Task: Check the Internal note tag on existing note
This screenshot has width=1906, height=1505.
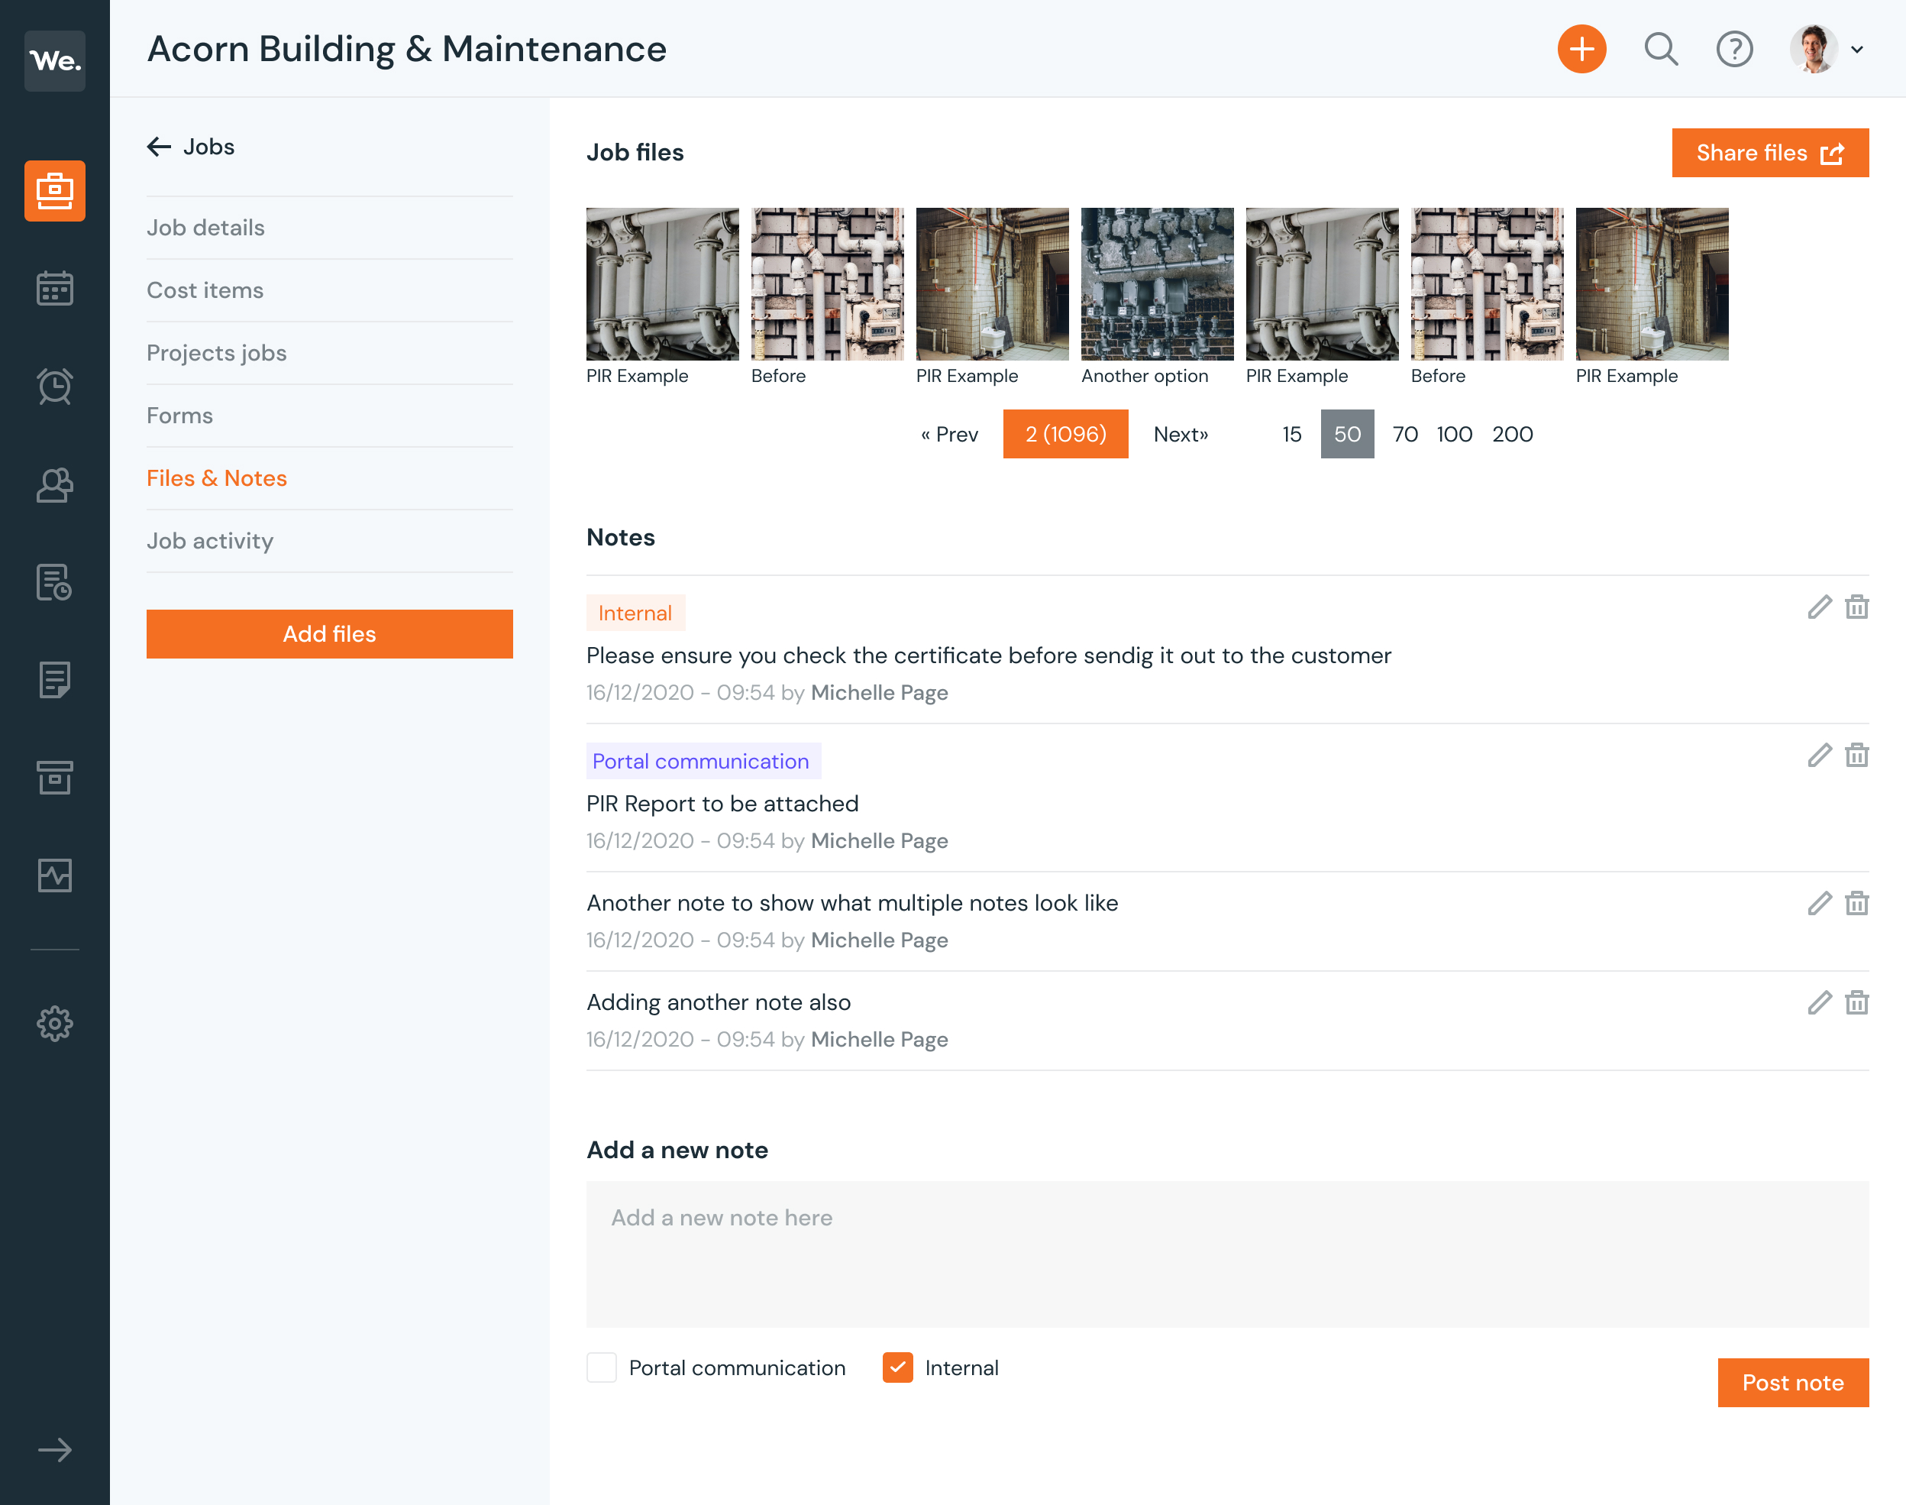Action: point(635,613)
